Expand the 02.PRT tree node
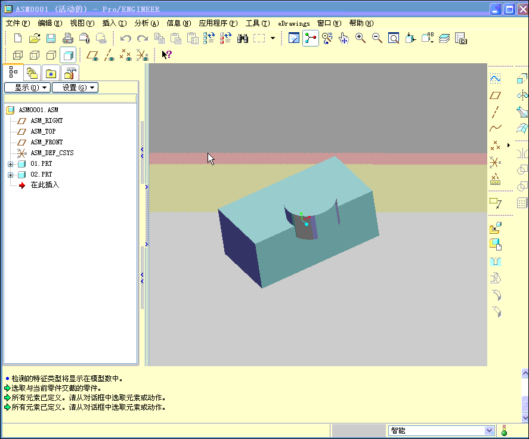Image resolution: width=529 pixels, height=439 pixels. point(11,175)
